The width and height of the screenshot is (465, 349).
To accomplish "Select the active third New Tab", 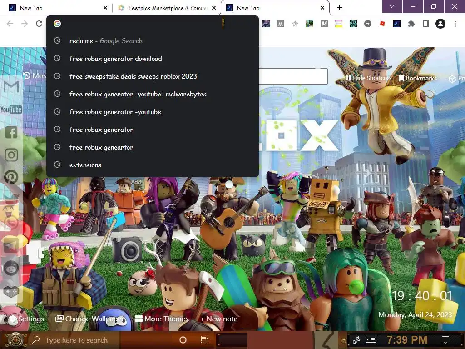I will (x=275, y=8).
